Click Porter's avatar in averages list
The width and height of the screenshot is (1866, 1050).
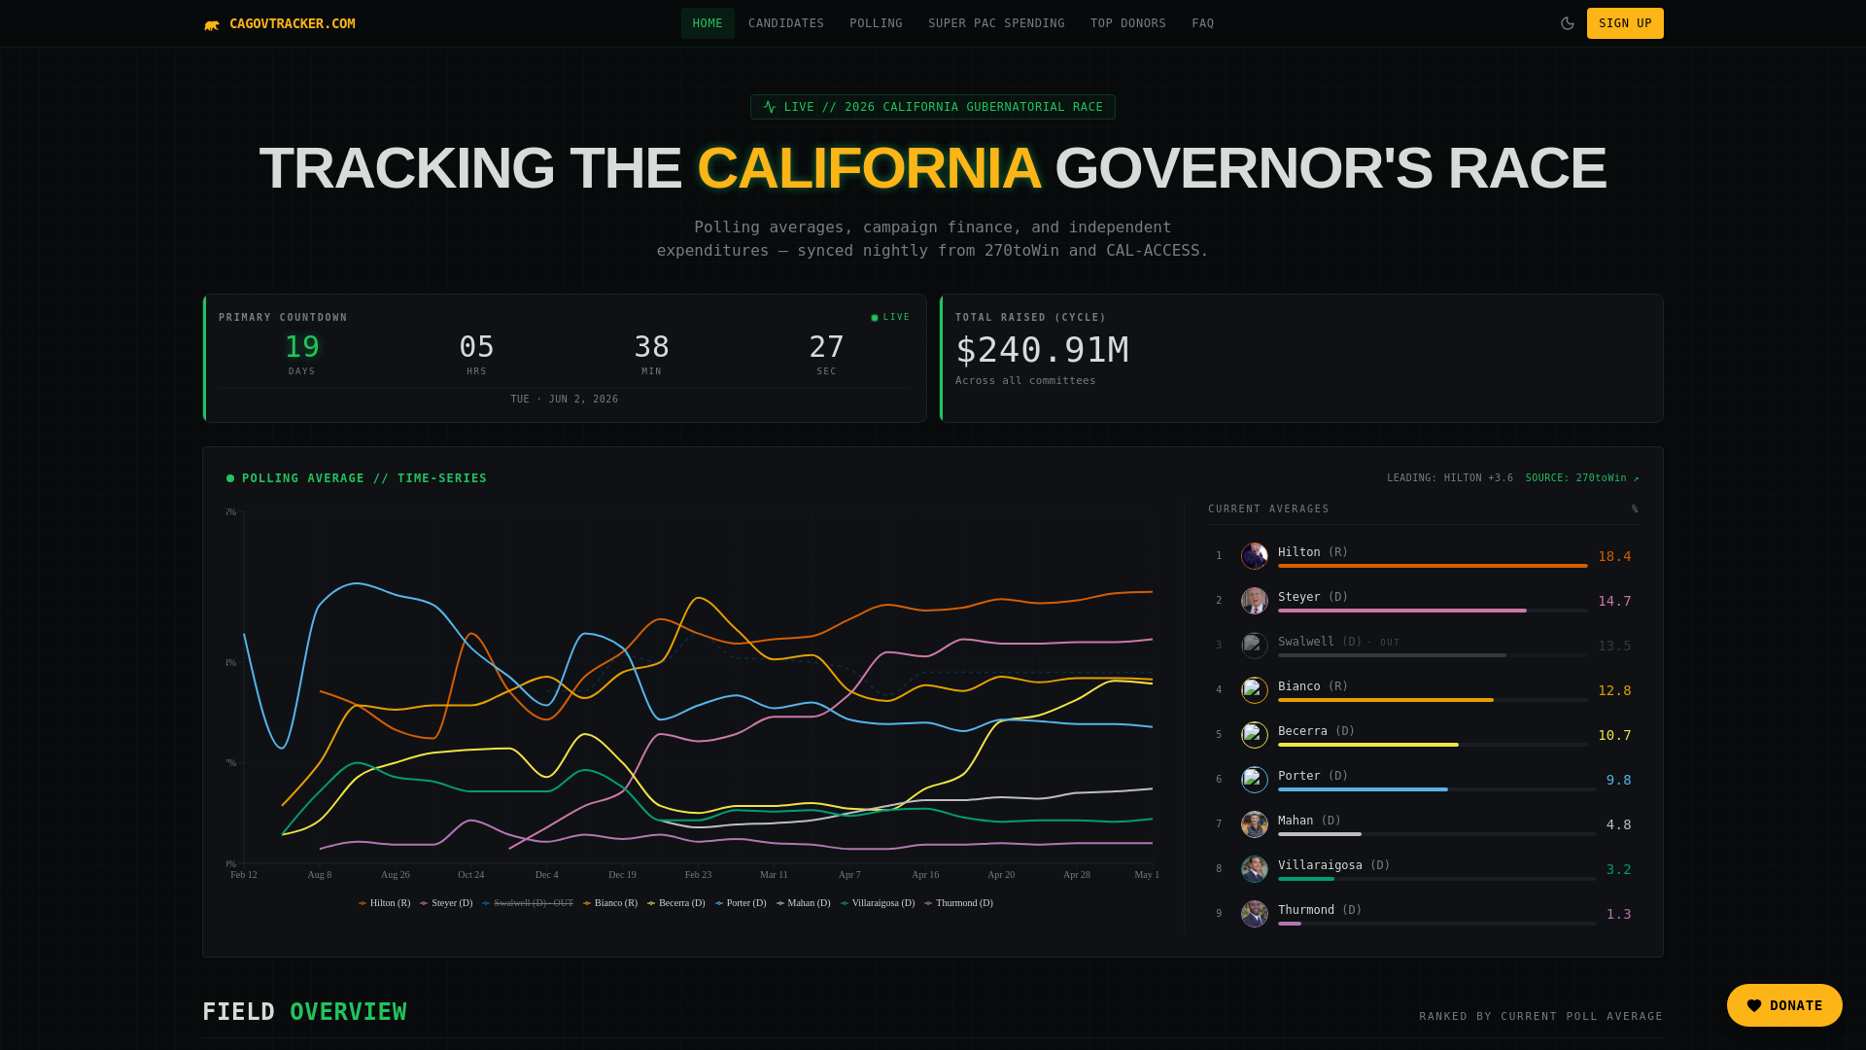click(1255, 780)
